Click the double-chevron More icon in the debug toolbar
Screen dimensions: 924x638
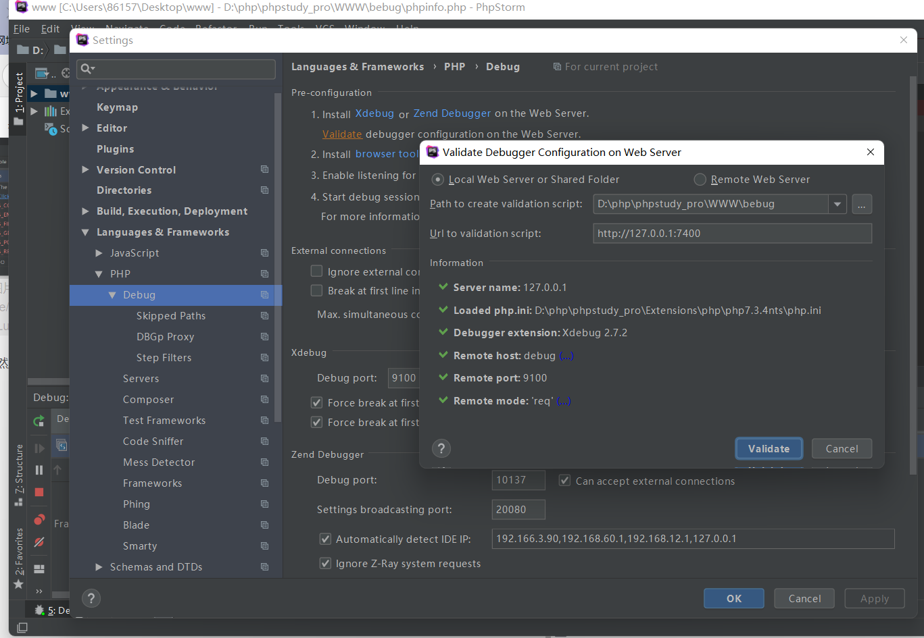click(39, 591)
